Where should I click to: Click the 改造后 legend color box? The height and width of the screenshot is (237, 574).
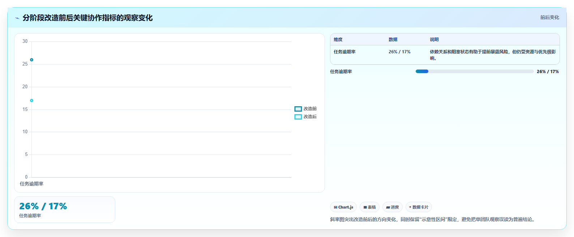pos(298,117)
